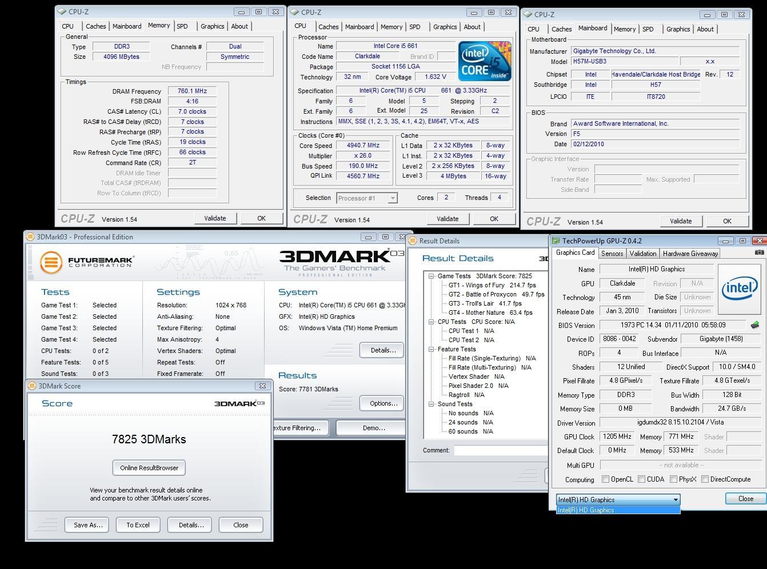
Task: Export results with To Excel button
Action: pyautogui.click(x=138, y=525)
